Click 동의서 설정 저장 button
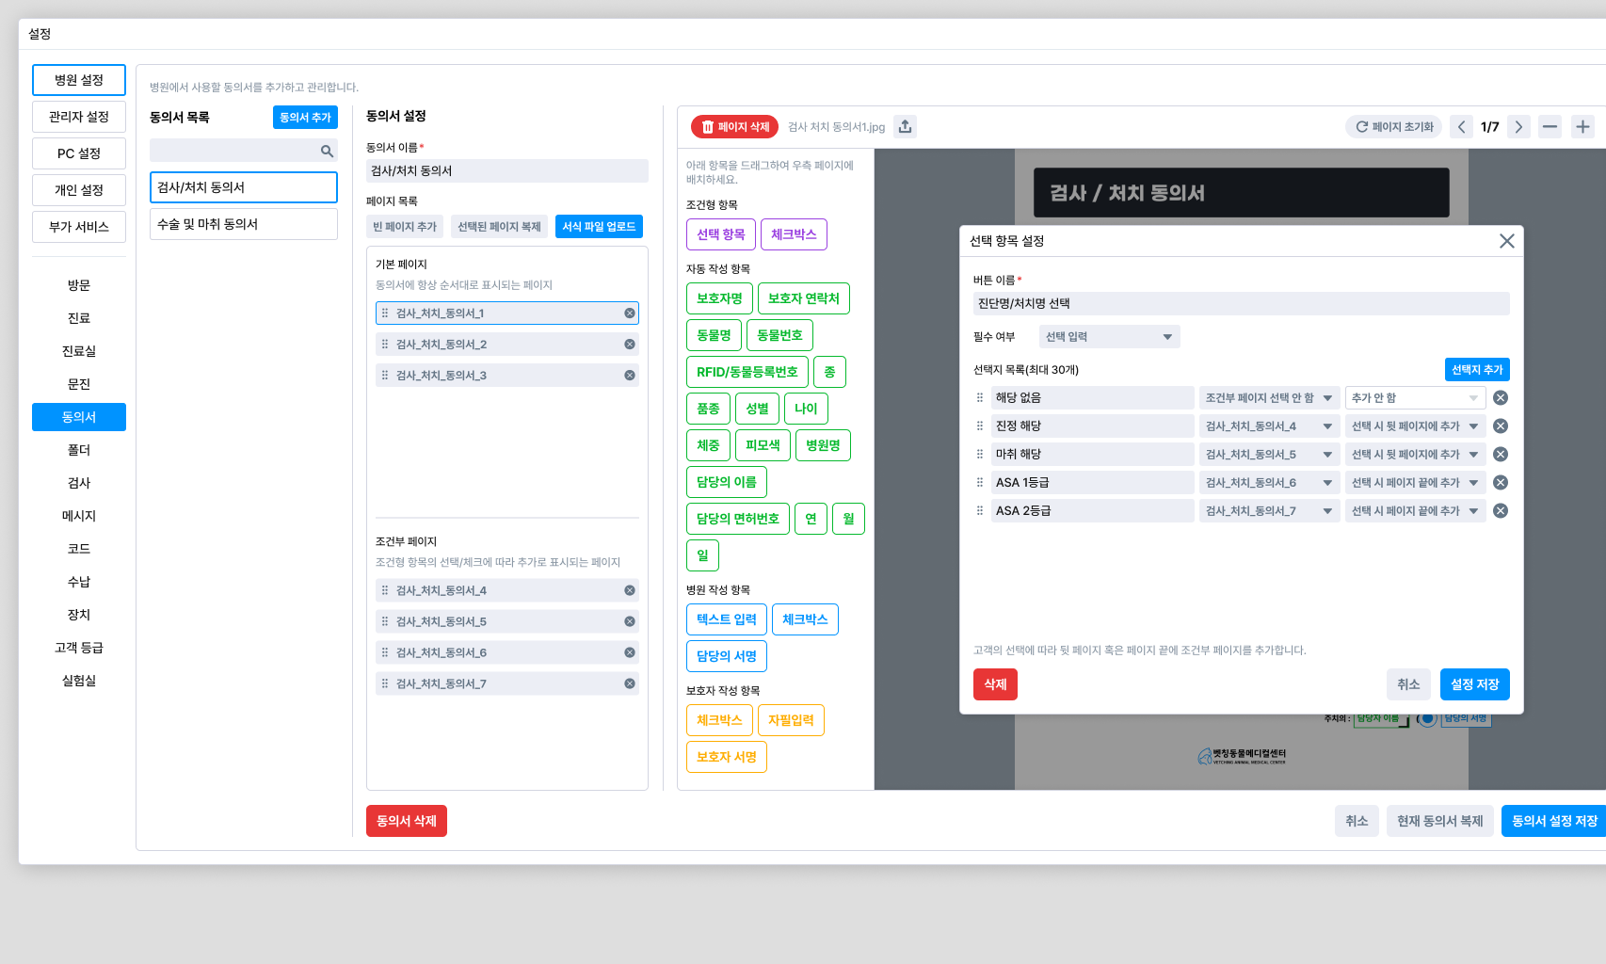Viewport: 1606px width, 964px height. coord(1554,821)
